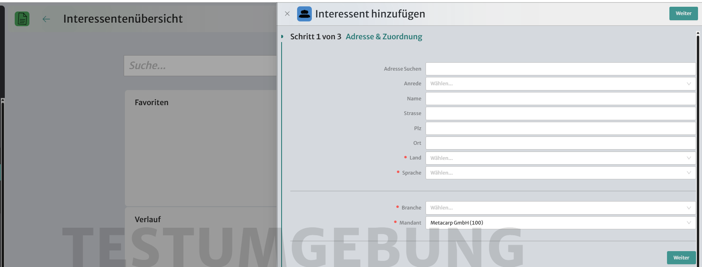The height and width of the screenshot is (267, 702).
Task: Click the blue person icon in header
Action: tap(304, 14)
